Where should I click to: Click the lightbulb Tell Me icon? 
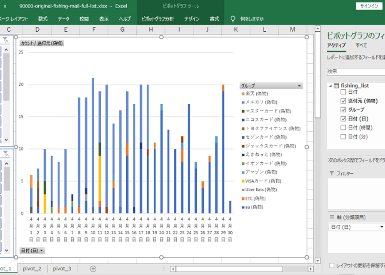tap(233, 19)
